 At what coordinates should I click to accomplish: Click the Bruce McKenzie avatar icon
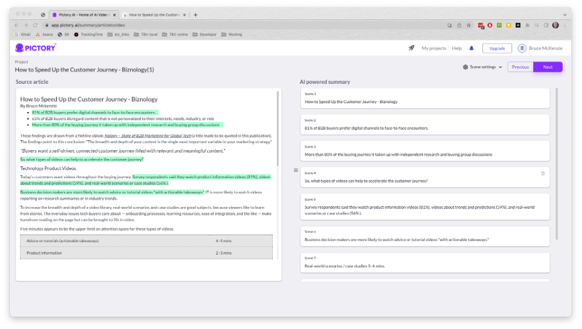522,48
